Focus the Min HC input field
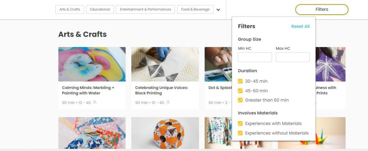 pos(255,57)
